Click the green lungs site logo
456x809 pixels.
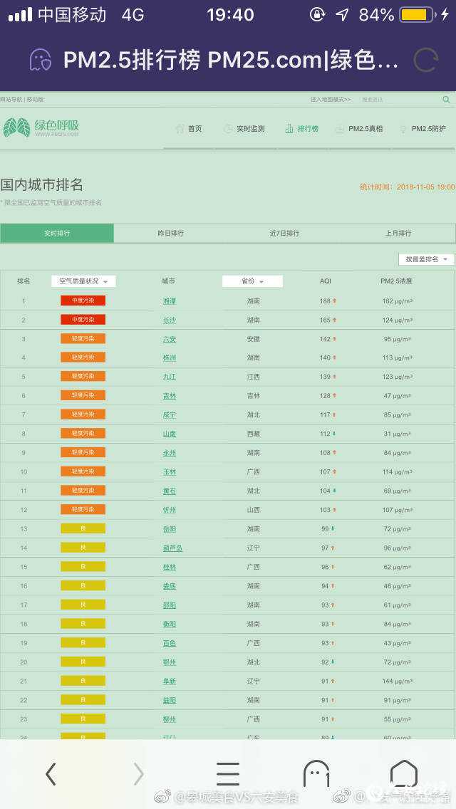coord(17,128)
